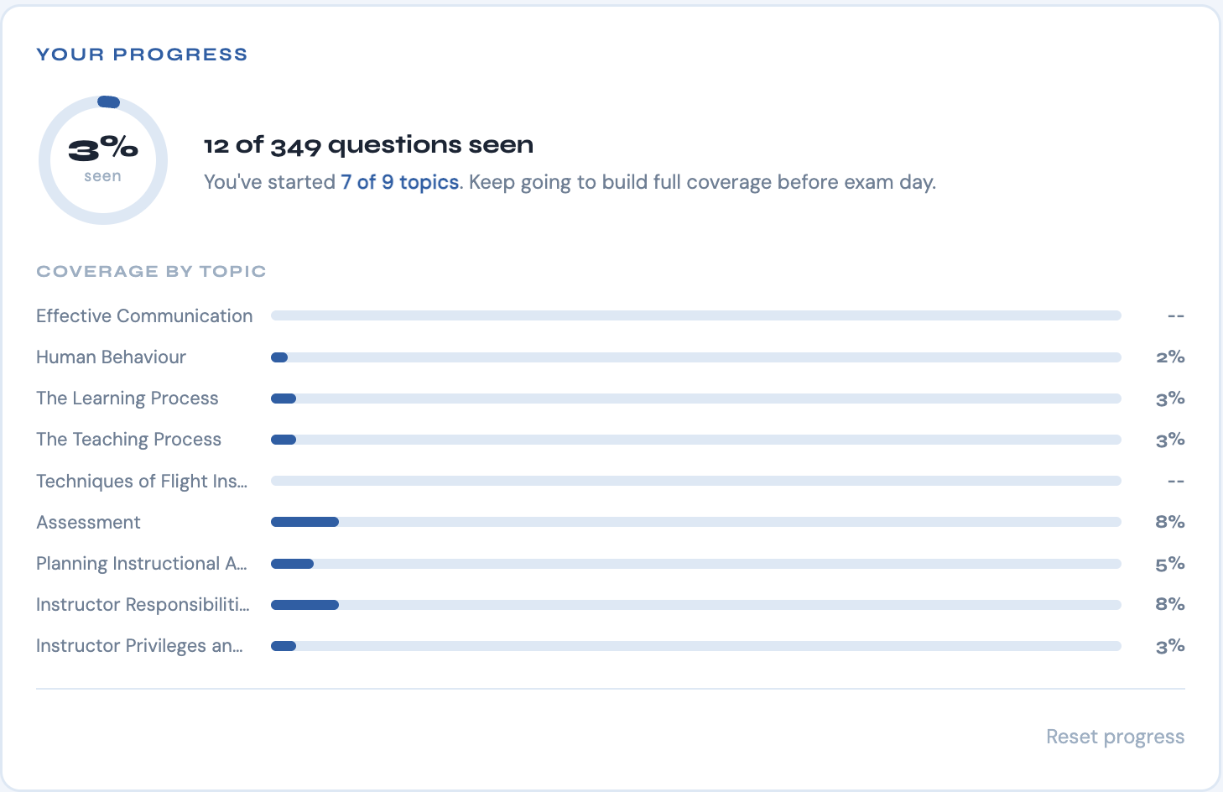Click the COVERAGE BY TOPIC heading
The image size is (1223, 792).
(151, 271)
